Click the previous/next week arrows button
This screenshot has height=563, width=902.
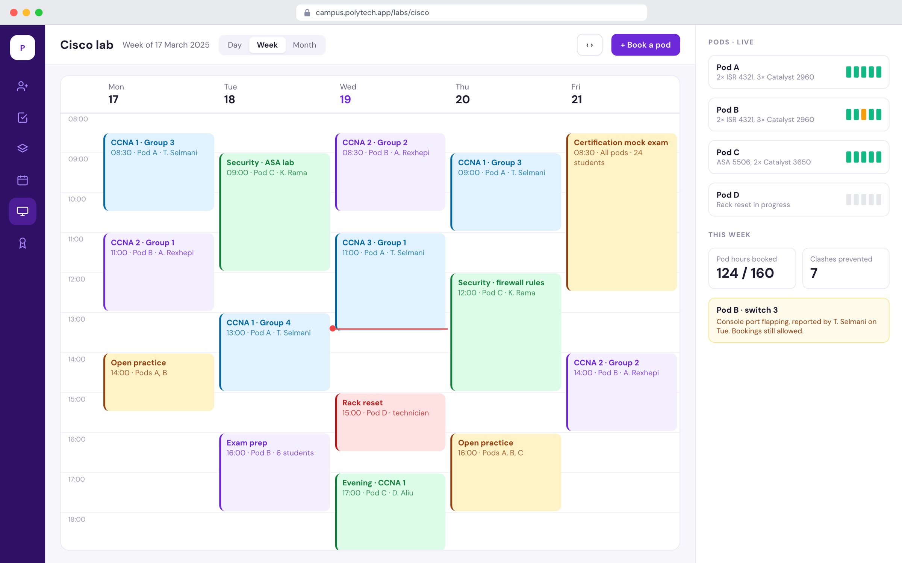point(590,45)
